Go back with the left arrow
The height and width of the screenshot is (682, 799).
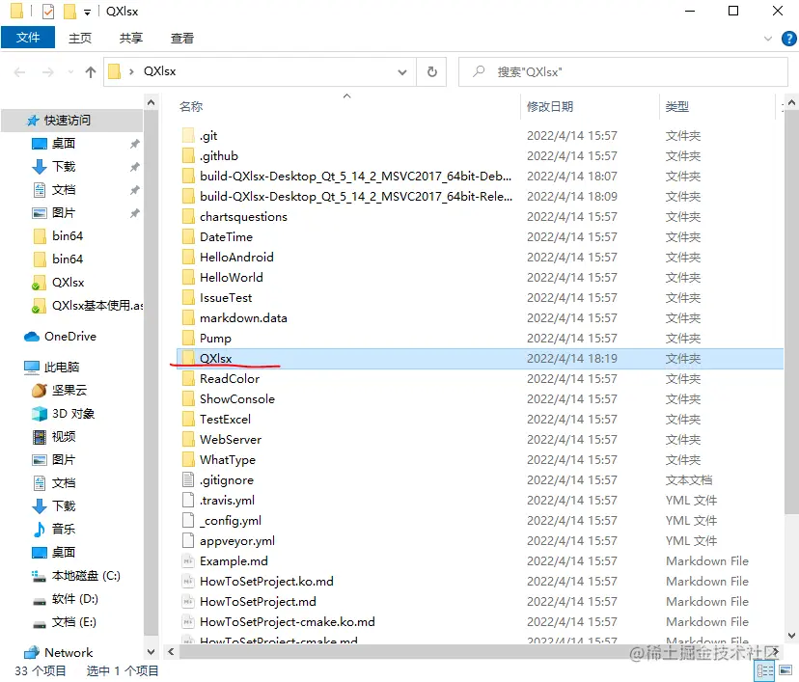click(x=20, y=72)
